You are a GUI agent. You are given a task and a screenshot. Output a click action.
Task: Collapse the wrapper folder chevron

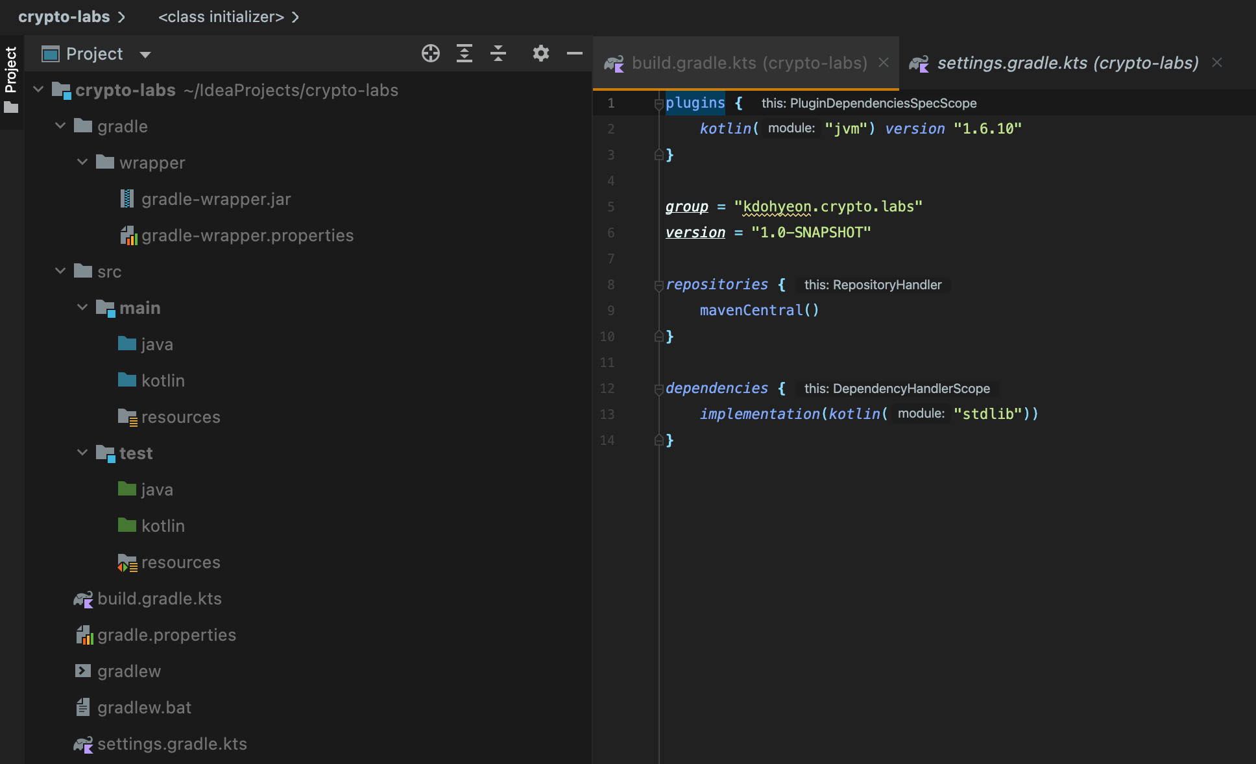pos(82,162)
